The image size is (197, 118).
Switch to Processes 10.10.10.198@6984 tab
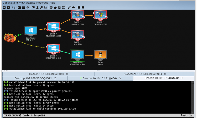(x=144, y=74)
